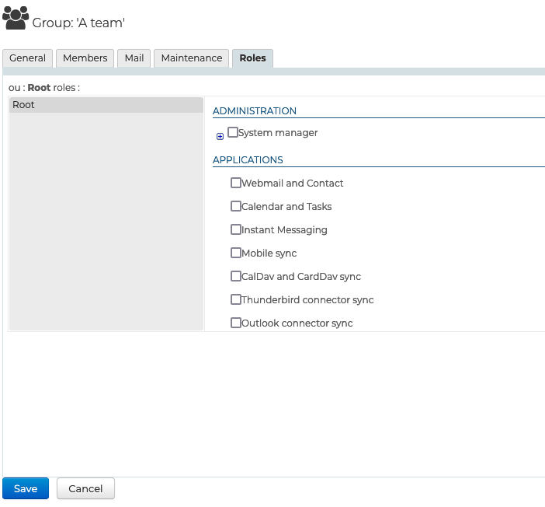Click the APPLICATIONS section heading
Viewport: 545px width, 507px height.
point(248,160)
